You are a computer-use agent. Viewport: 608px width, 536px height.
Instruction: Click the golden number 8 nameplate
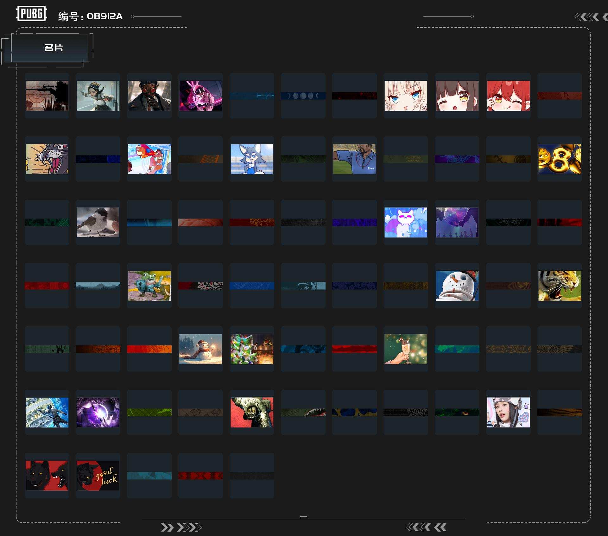(560, 159)
